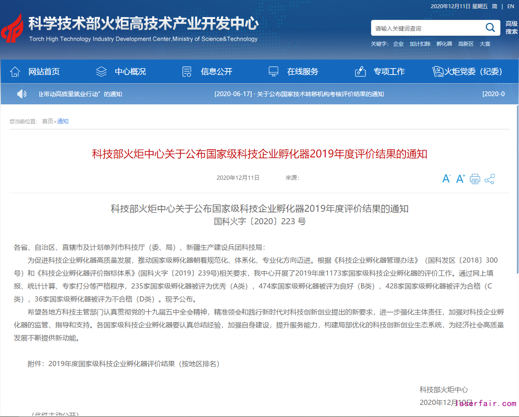
Task: Click the 首页 breadcrumb link
Action: pyautogui.click(x=47, y=121)
